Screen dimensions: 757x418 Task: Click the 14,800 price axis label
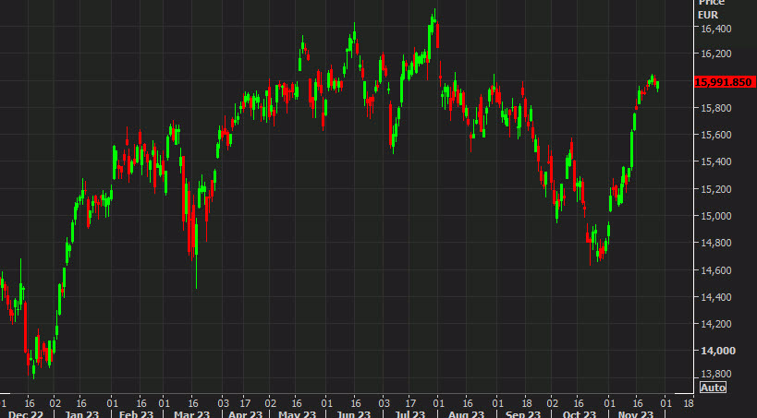[x=716, y=243]
